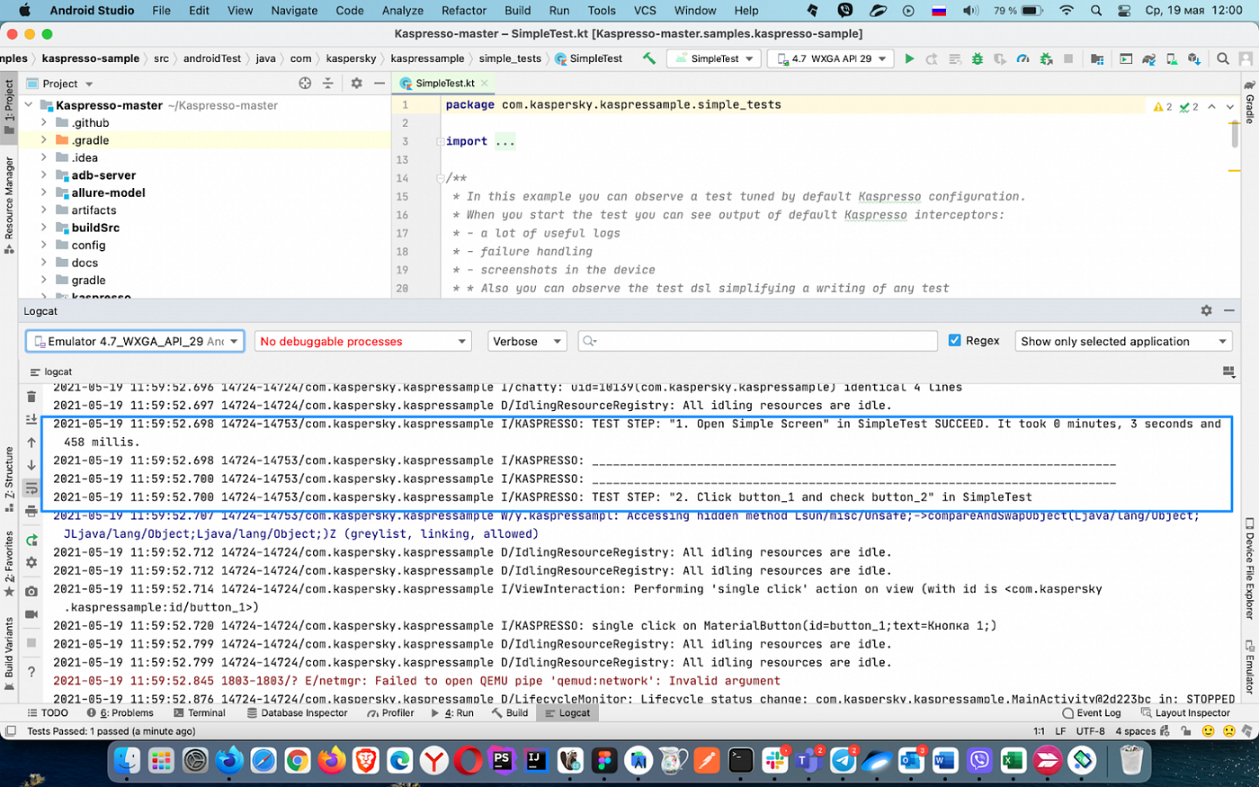The height and width of the screenshot is (787, 1259).
Task: Open the Refactor menu
Action: [x=464, y=11]
